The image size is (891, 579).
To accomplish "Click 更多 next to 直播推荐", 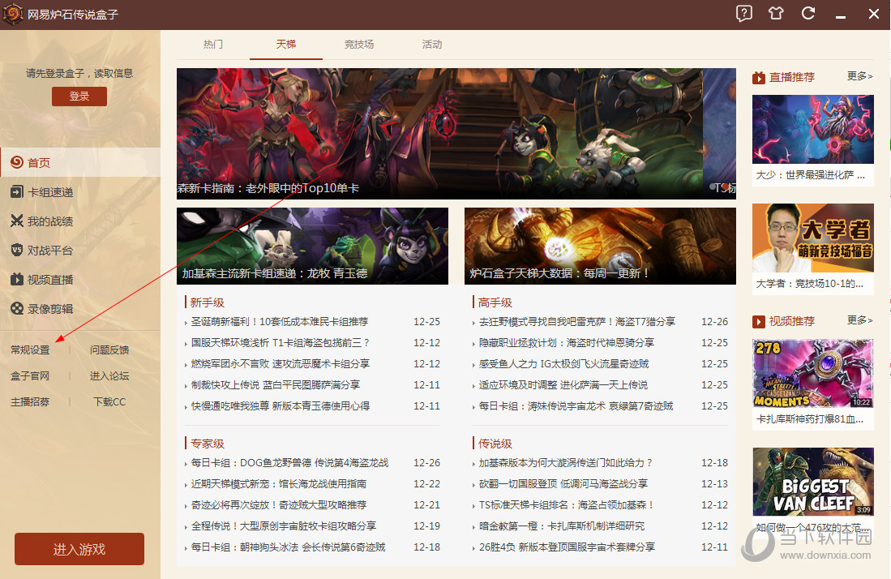I will click(859, 76).
